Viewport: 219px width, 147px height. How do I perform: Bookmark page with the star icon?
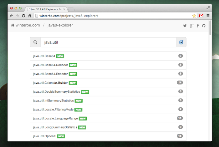point(194,16)
